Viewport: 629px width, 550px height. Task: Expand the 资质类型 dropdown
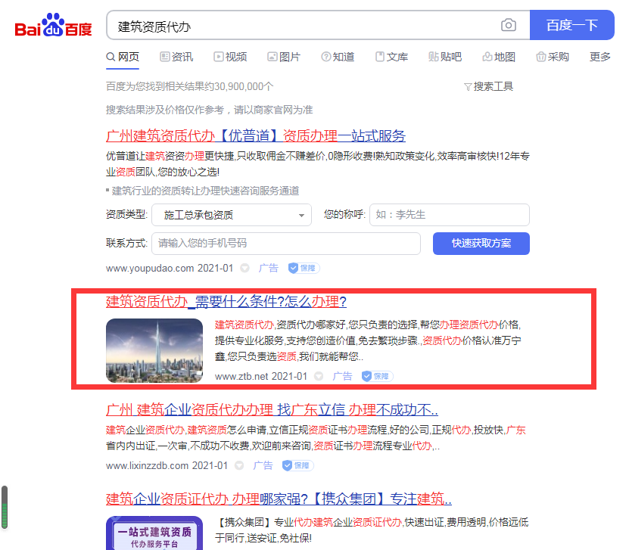[231, 215]
